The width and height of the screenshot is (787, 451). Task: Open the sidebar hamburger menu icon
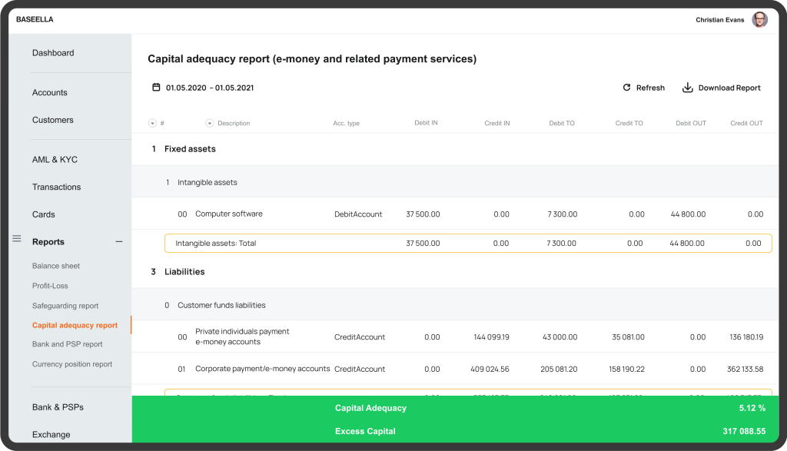tap(16, 238)
